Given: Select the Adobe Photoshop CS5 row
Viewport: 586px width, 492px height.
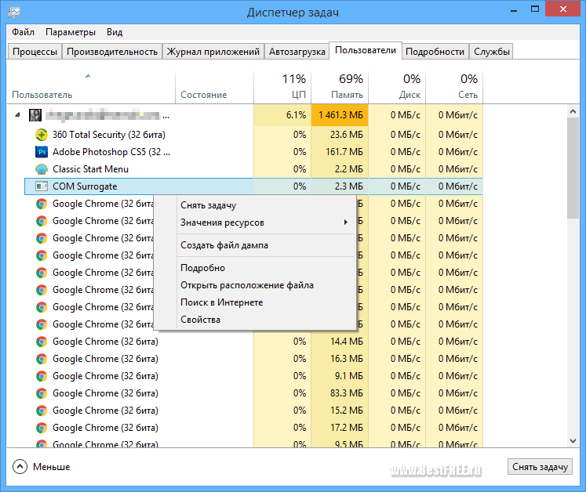Looking at the screenshot, I should [x=253, y=152].
